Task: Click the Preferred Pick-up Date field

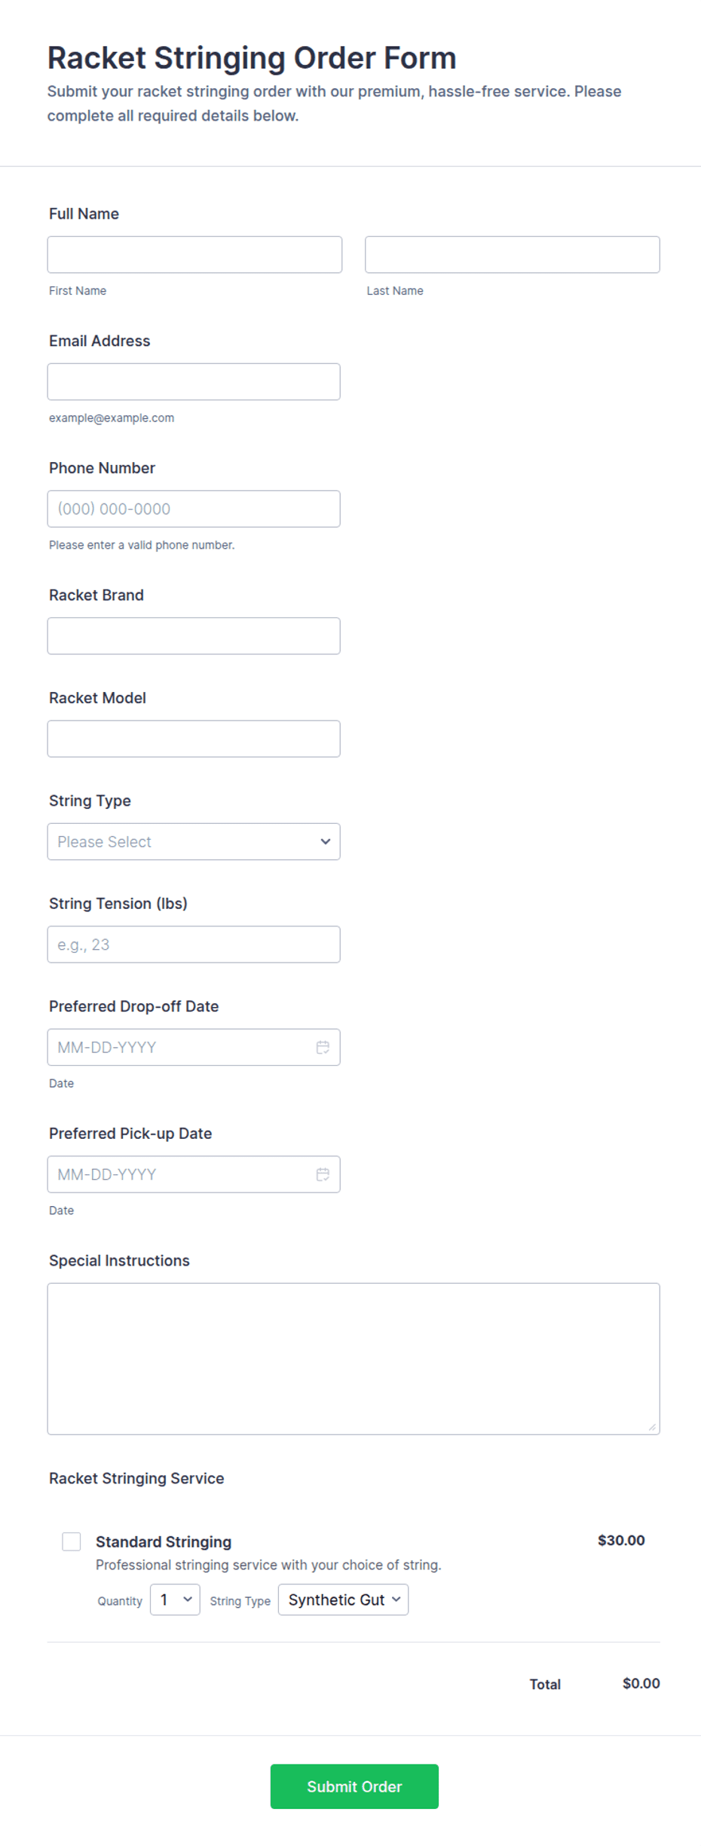Action: click(194, 1174)
